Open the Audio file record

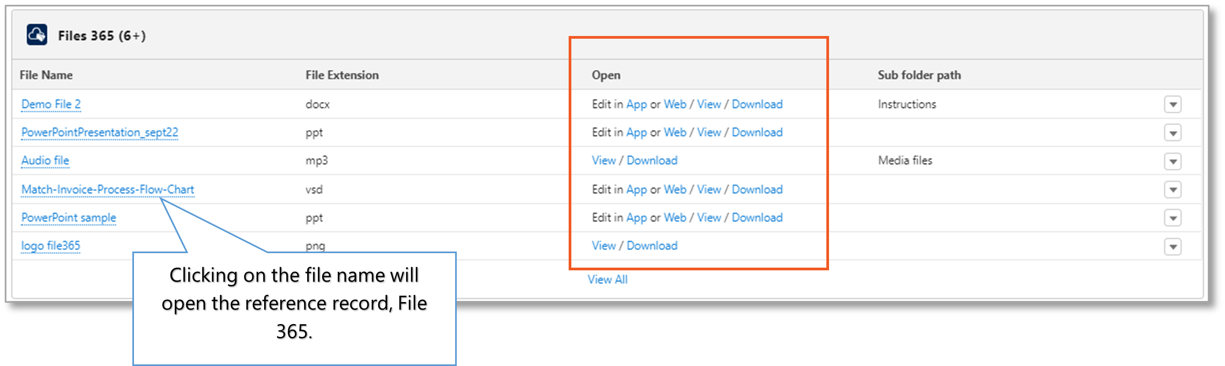click(x=45, y=161)
